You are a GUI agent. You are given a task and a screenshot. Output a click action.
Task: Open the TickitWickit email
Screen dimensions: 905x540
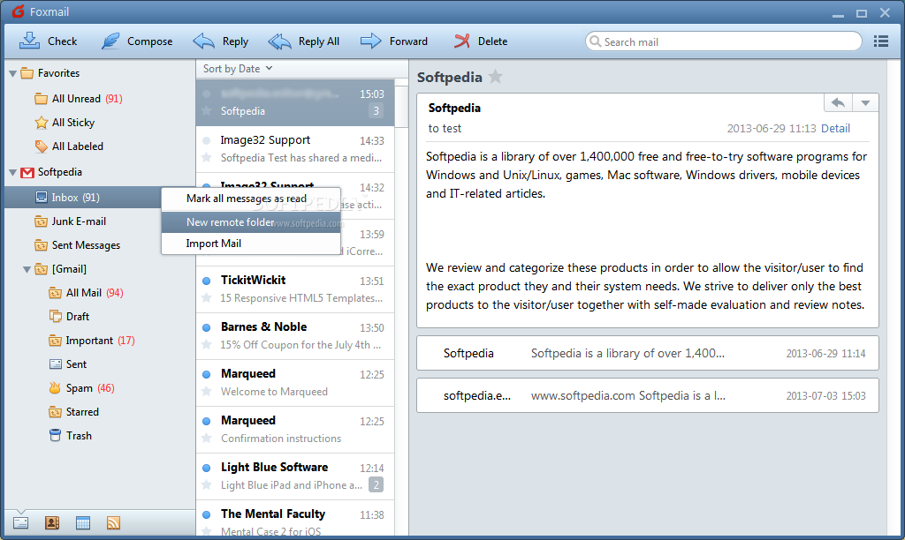(x=295, y=289)
